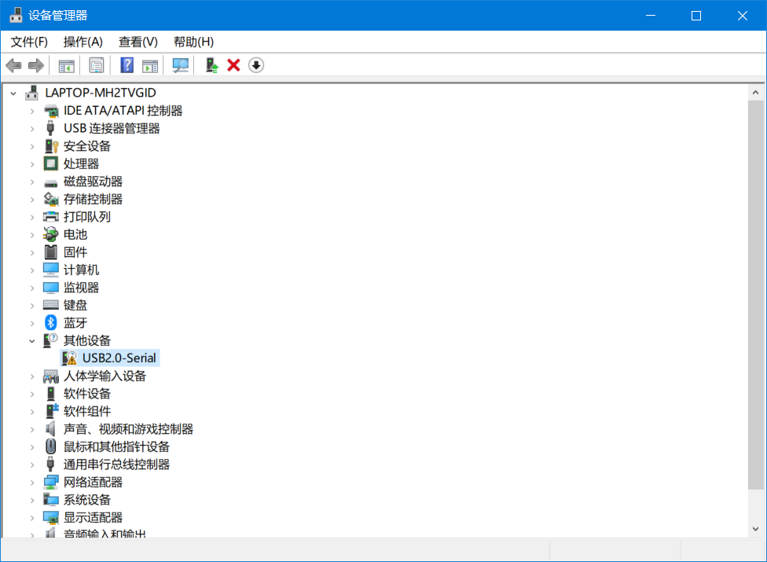Maximize the 设备管理器 window
Viewport: 767px width, 562px height.
(696, 16)
